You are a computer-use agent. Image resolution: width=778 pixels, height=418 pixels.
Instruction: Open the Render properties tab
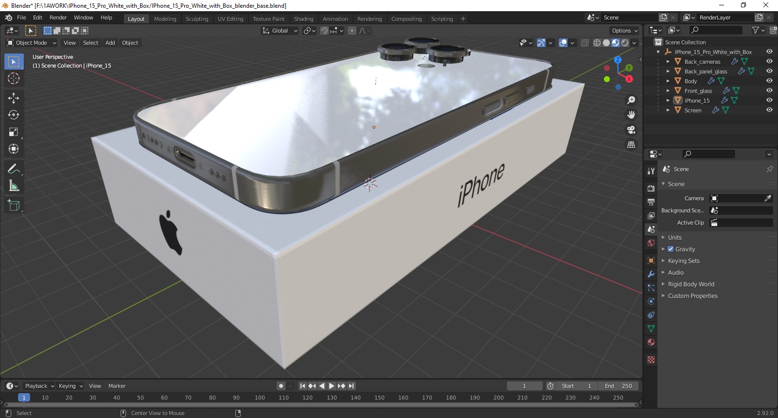tap(651, 188)
